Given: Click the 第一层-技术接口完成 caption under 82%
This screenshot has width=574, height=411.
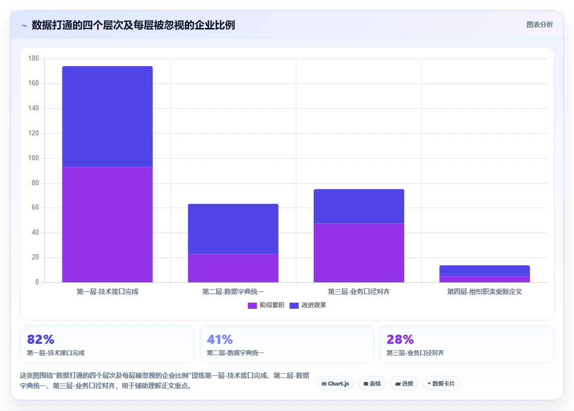Looking at the screenshot, I should 55,353.
